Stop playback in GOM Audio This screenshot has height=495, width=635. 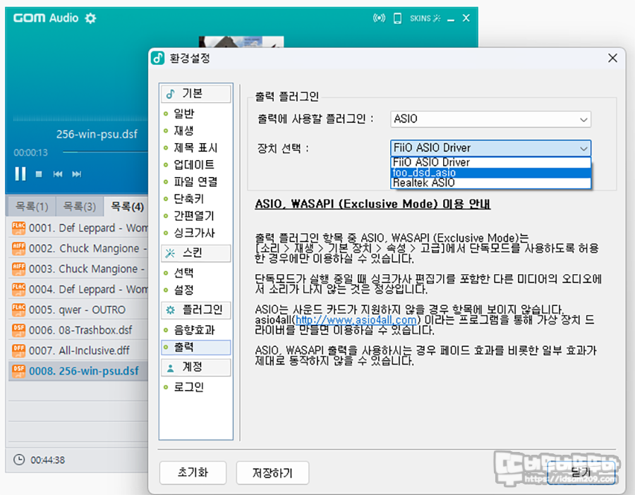[x=39, y=174]
